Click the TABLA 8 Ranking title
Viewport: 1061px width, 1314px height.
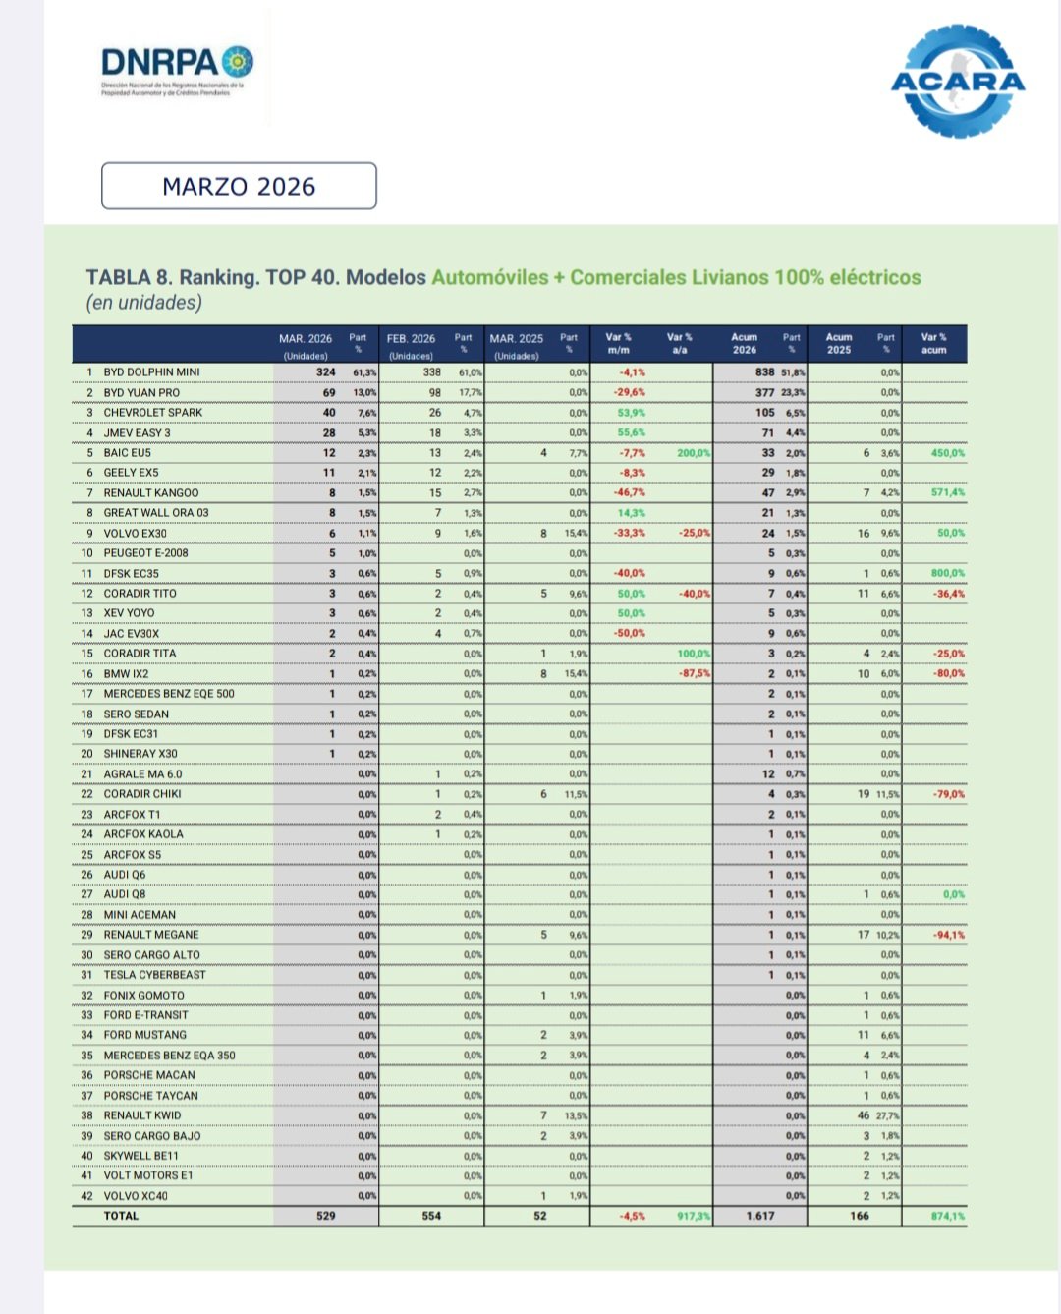(x=503, y=278)
